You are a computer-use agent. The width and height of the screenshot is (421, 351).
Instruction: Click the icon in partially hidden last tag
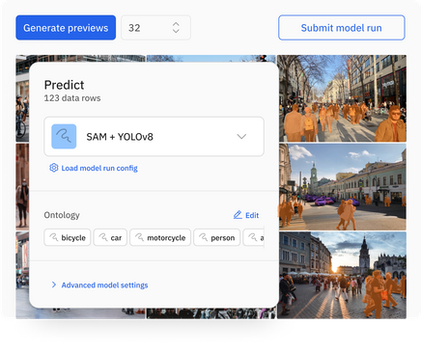point(253,237)
